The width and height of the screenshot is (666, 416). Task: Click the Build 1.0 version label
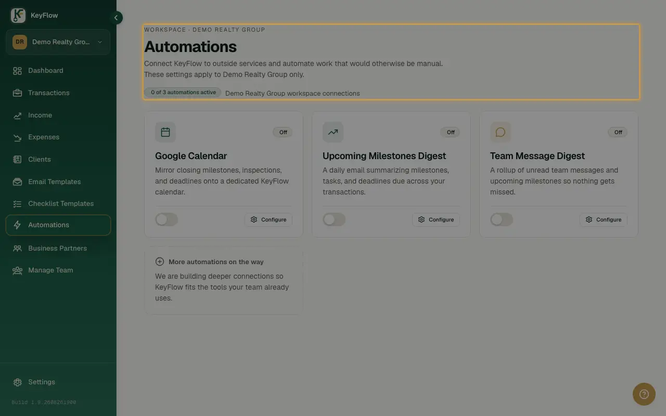[x=44, y=402]
